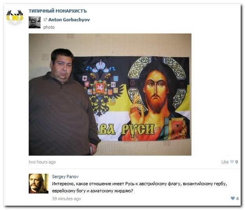Open Sergey Panov's profile name link

65,177
